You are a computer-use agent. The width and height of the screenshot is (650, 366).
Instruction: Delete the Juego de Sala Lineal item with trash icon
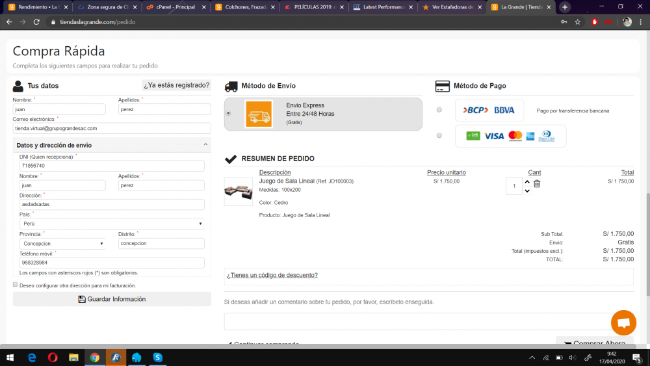tap(537, 183)
